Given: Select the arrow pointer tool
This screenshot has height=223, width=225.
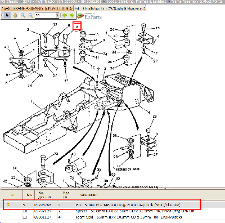Looking at the screenshot, I should click(x=7, y=15).
